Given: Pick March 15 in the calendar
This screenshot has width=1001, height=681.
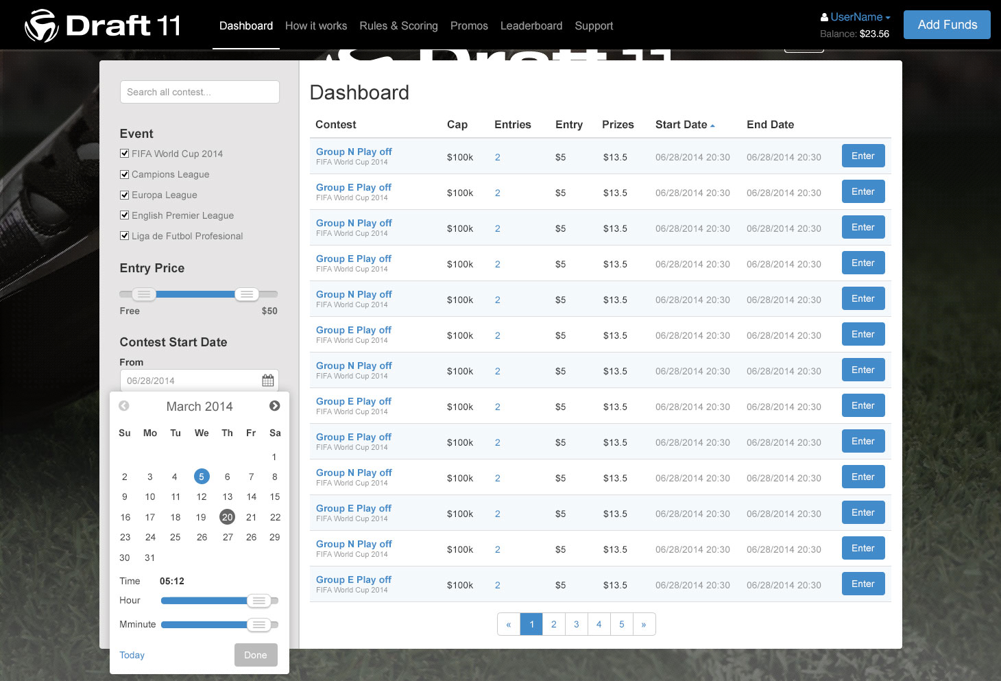Looking at the screenshot, I should (x=275, y=497).
